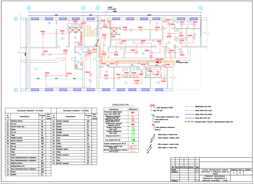Click grid axis bubble 4 at top

coord(201,8)
